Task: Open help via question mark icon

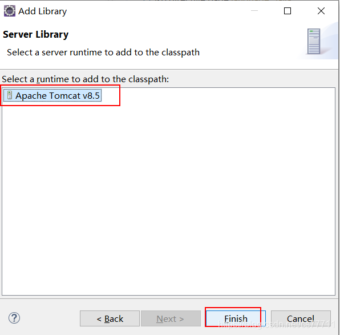Action: coord(14,318)
